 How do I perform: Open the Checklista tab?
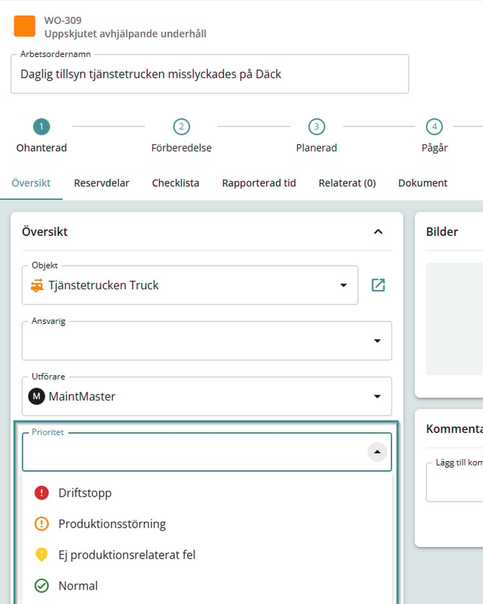pos(175,183)
